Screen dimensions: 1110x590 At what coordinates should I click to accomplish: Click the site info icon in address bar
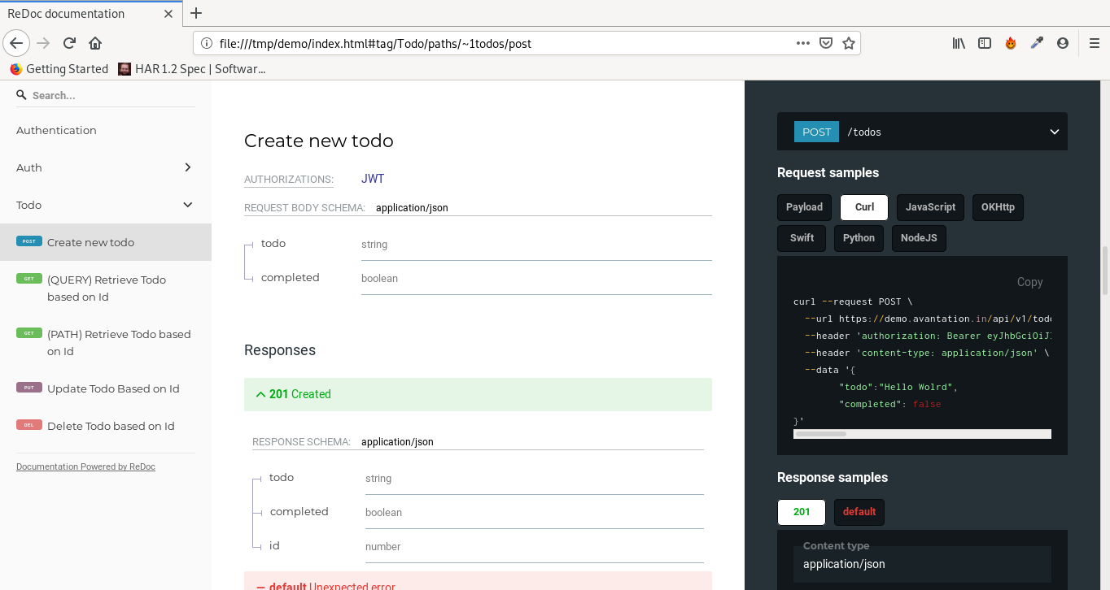point(206,43)
